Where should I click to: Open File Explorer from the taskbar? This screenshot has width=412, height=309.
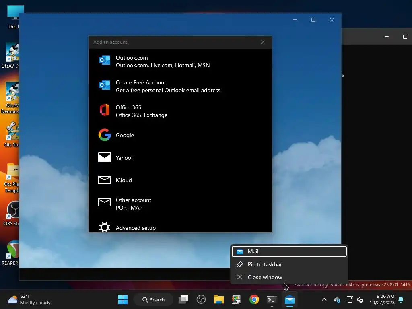coord(218,299)
